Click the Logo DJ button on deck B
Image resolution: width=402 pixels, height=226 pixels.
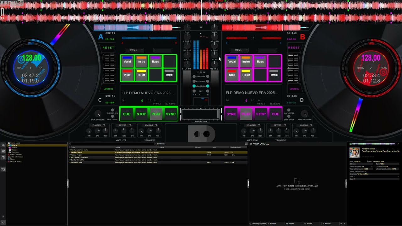294,89
